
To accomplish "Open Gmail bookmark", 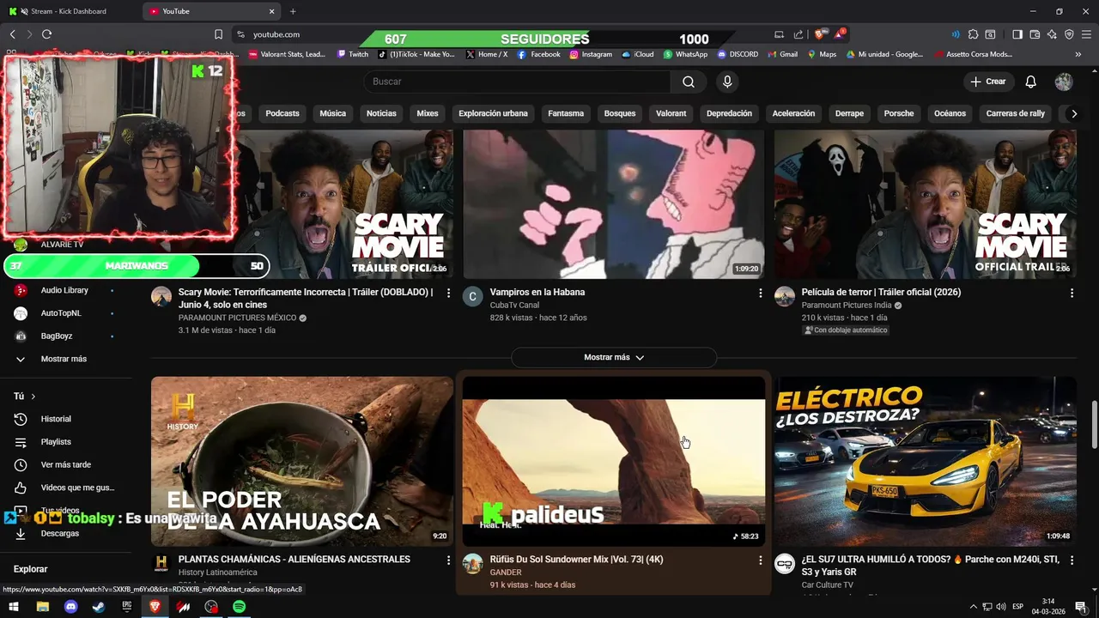I will point(781,54).
